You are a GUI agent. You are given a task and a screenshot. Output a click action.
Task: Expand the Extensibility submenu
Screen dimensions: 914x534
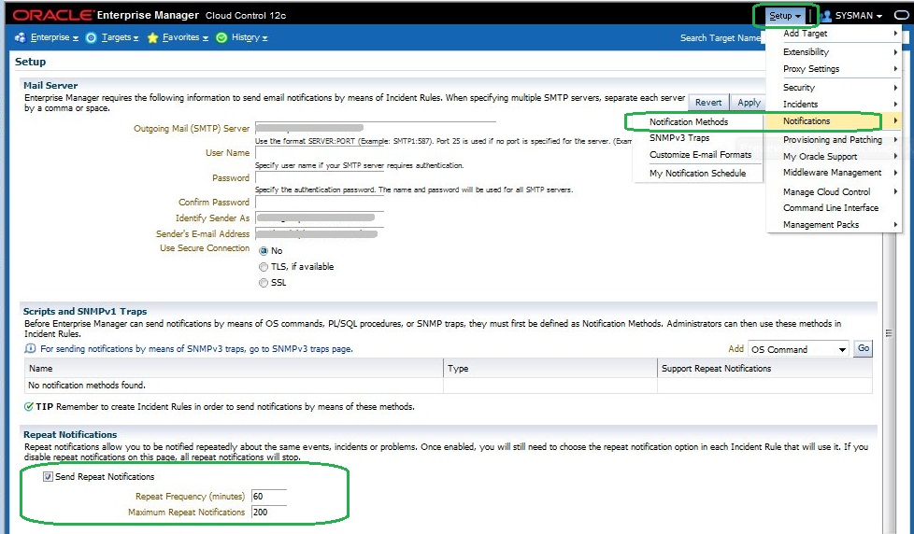[x=834, y=52]
